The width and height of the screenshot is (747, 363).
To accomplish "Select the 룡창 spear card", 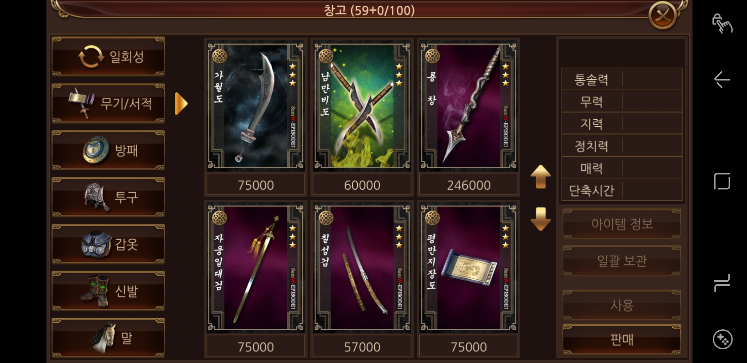I will (468, 106).
